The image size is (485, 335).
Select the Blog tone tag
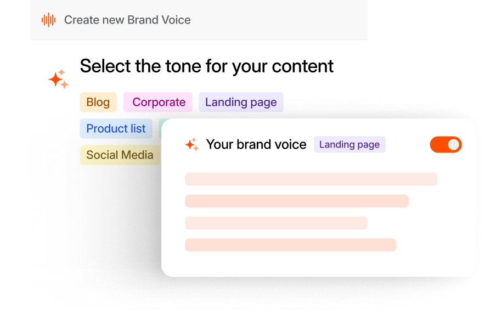[98, 102]
